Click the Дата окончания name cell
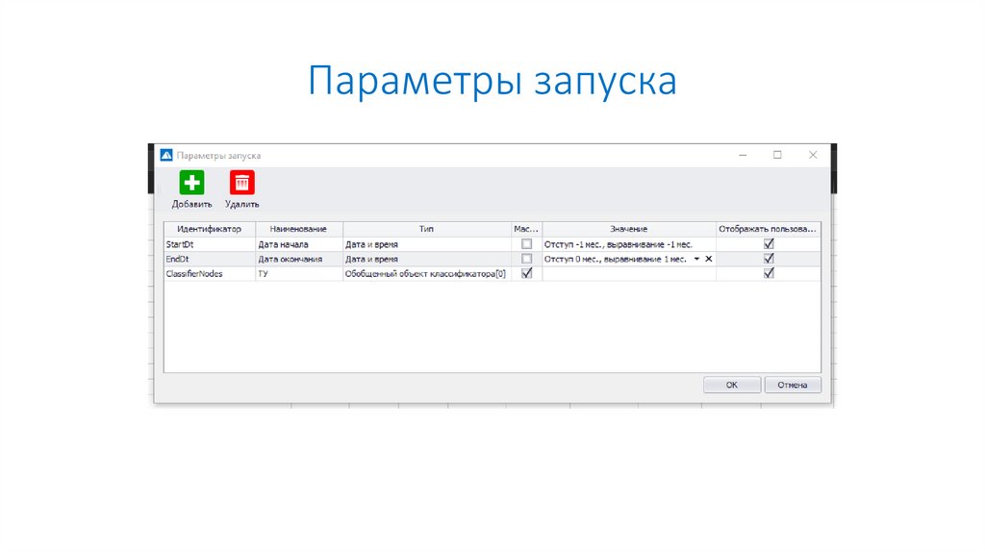 coord(298,259)
